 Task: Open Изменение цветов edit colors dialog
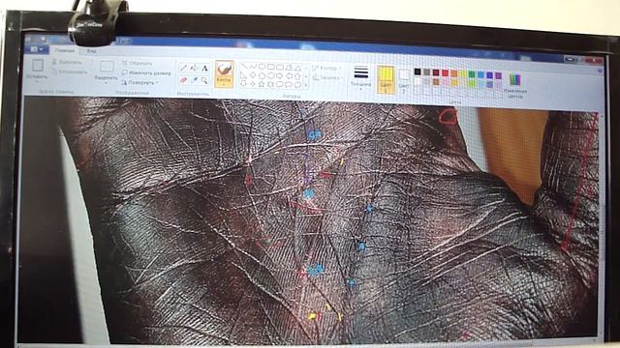pyautogui.click(x=514, y=84)
